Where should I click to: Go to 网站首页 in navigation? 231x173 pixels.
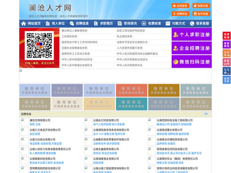click(34, 23)
